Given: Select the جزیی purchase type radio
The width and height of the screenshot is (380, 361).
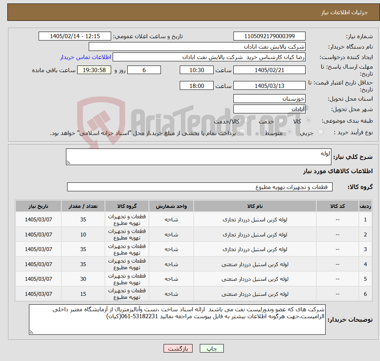Looking at the screenshot, I should pyautogui.click(x=320, y=132).
